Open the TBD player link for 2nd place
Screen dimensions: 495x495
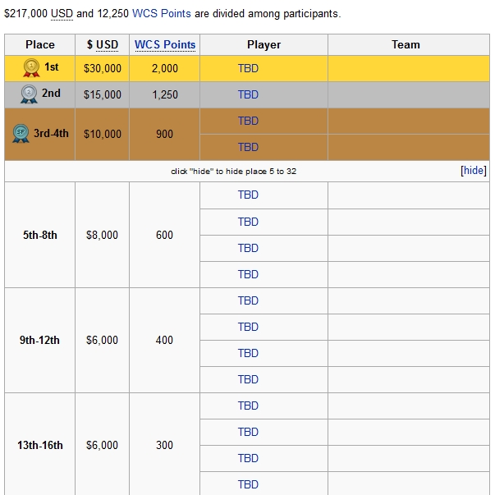click(248, 94)
